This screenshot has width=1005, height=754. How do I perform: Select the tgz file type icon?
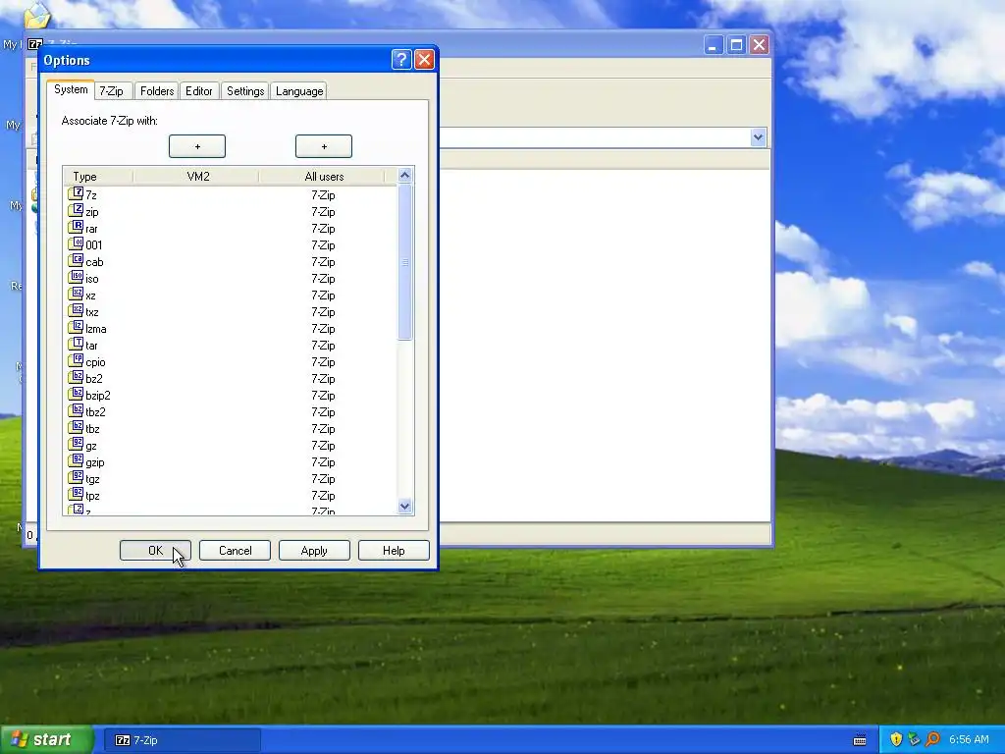tap(76, 477)
